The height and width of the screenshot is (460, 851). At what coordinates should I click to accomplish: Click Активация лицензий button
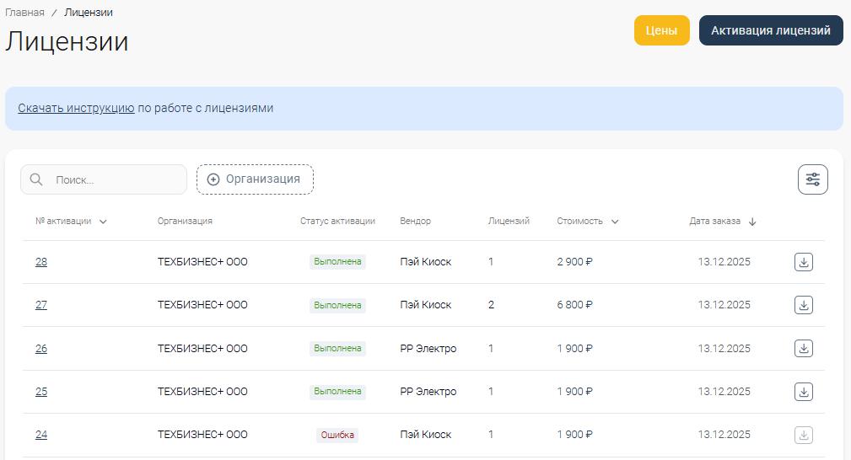click(x=770, y=30)
